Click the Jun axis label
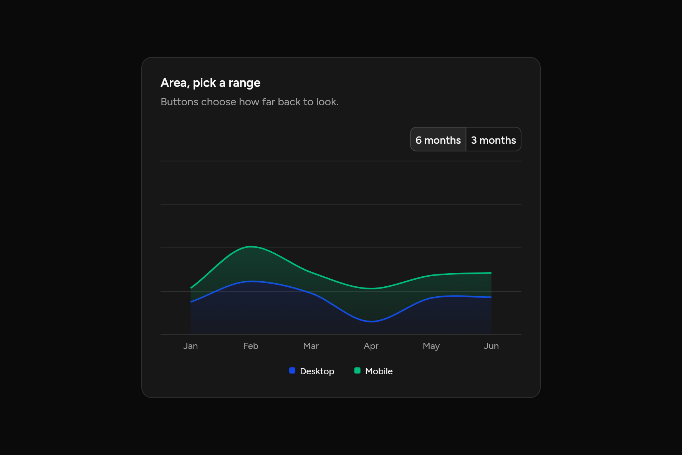This screenshot has width=682, height=455. pyautogui.click(x=491, y=346)
